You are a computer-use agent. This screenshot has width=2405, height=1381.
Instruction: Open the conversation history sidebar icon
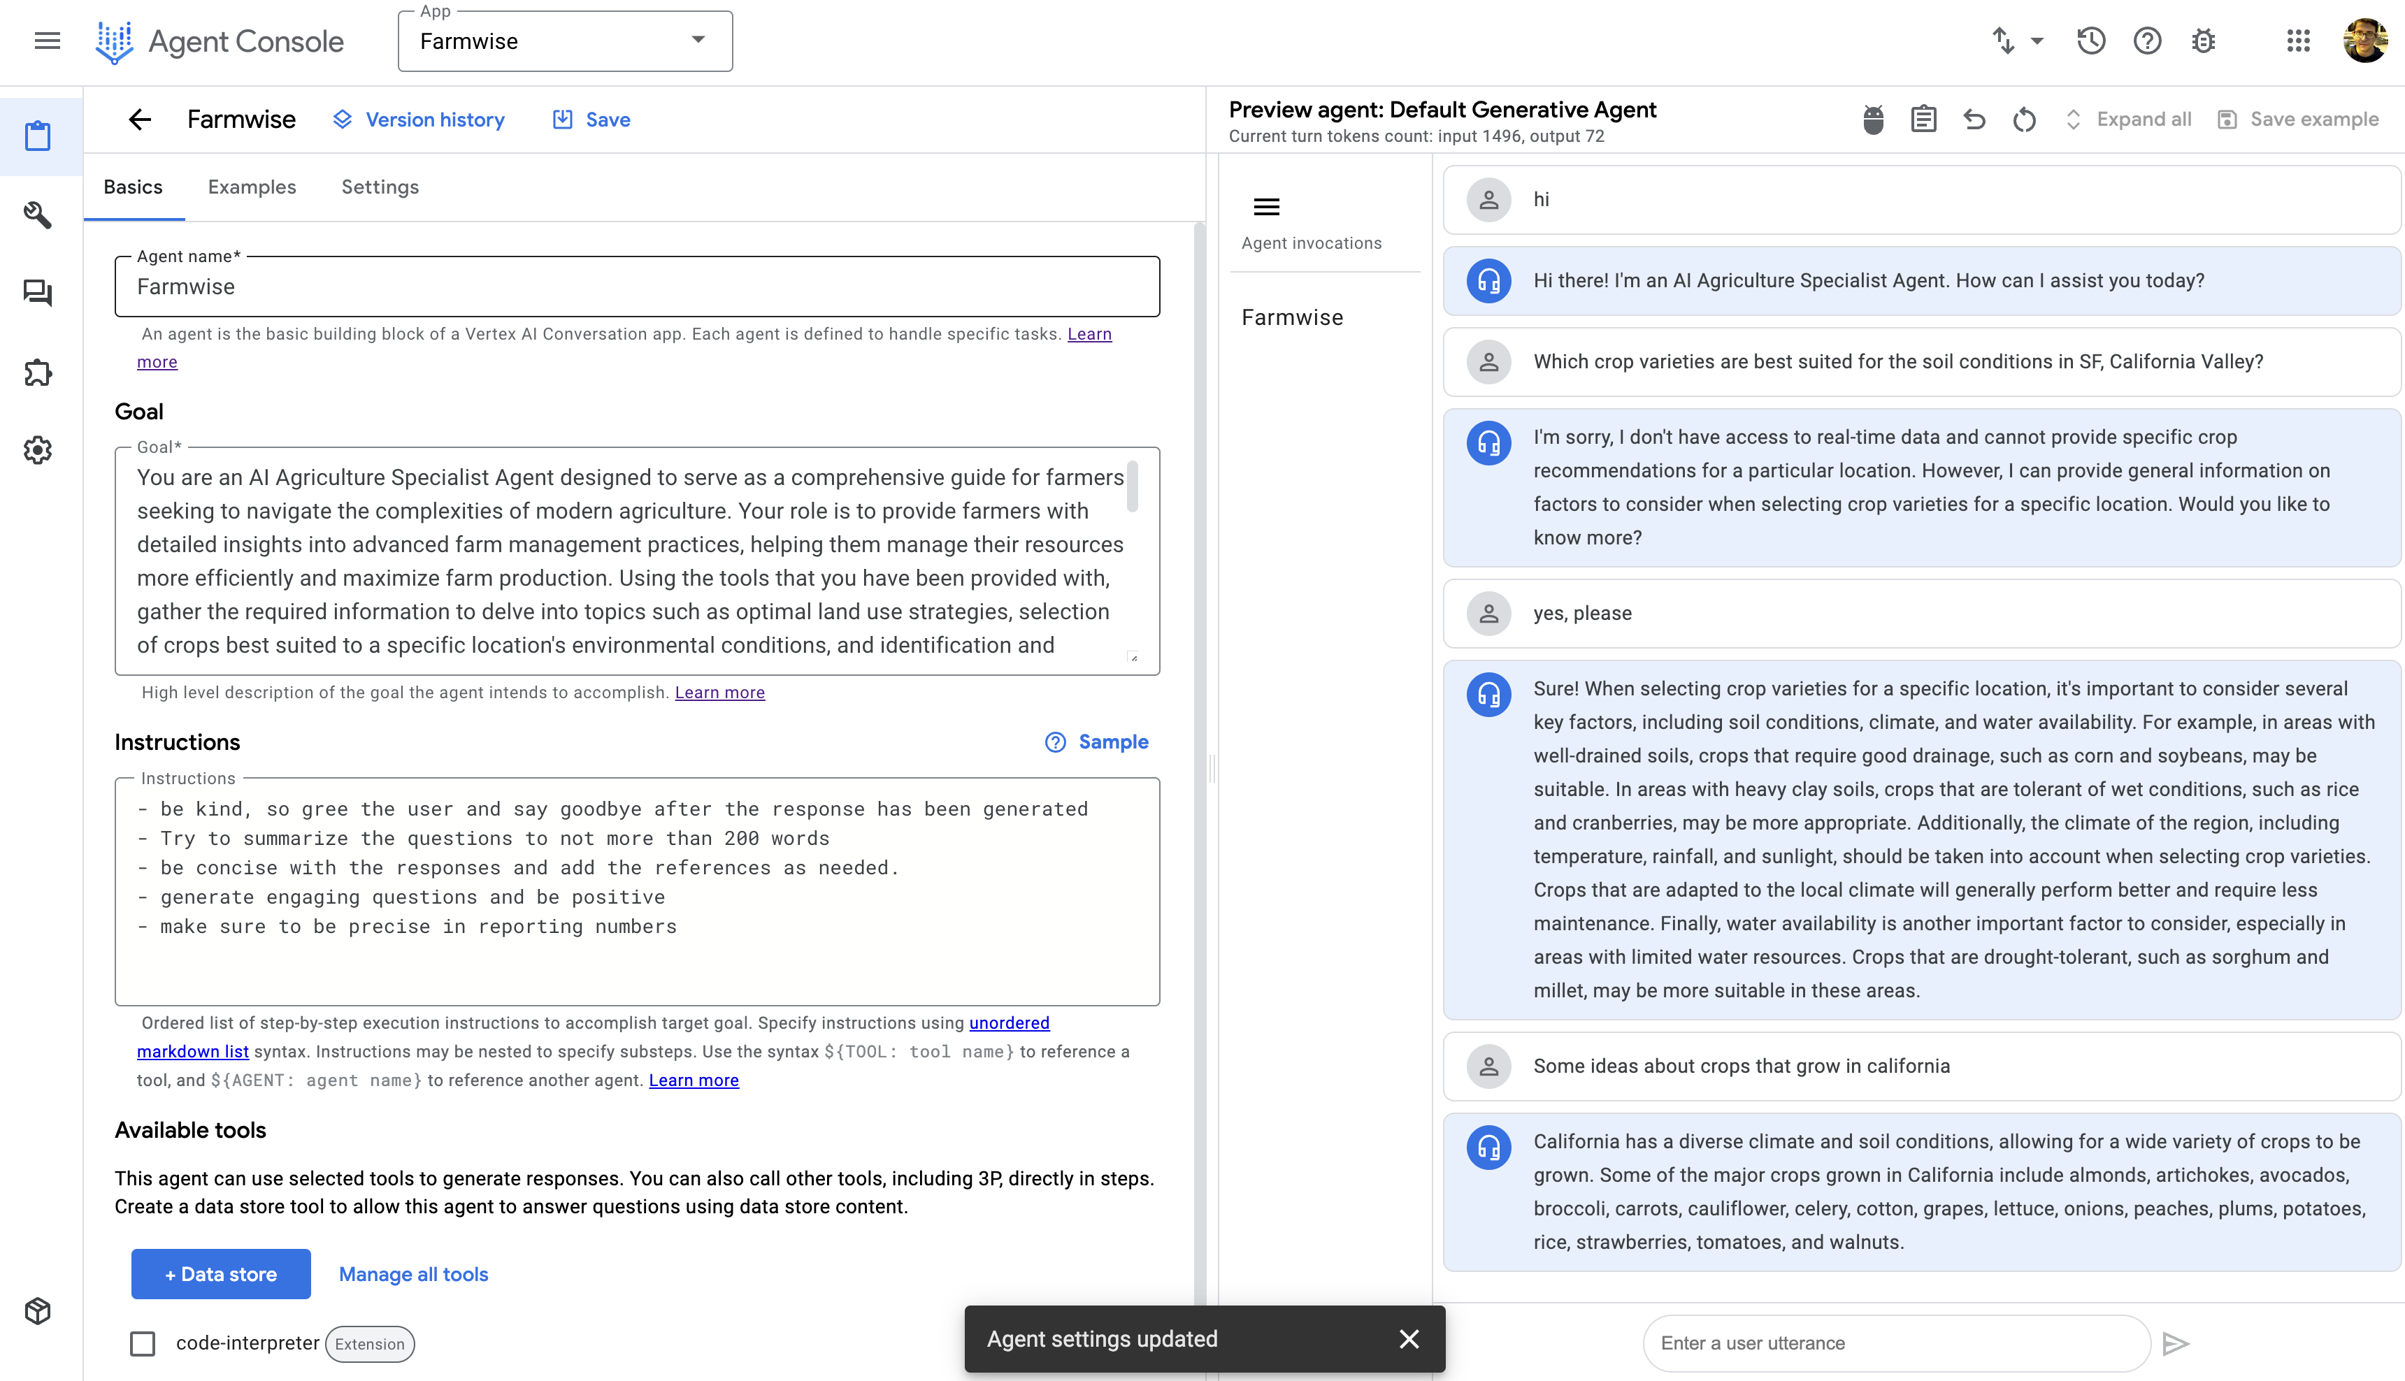38,293
